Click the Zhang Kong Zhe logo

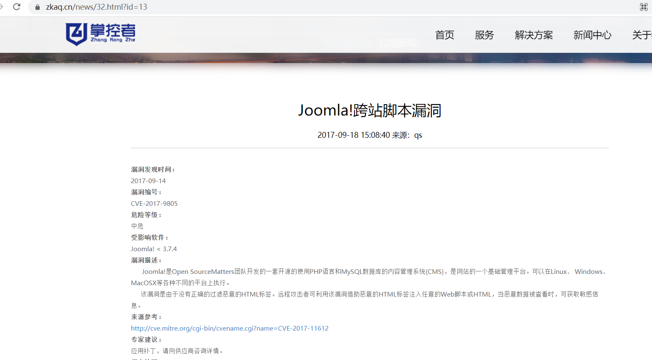101,34
